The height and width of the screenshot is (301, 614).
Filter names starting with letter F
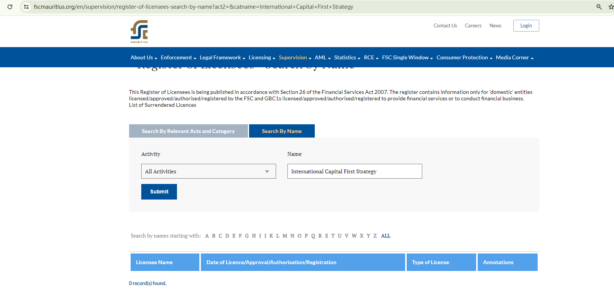pyautogui.click(x=240, y=236)
